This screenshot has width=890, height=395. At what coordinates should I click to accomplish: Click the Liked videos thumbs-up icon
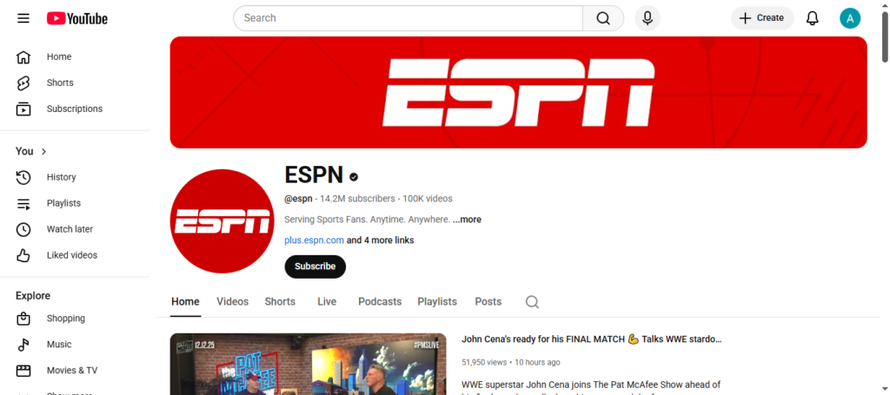click(23, 255)
